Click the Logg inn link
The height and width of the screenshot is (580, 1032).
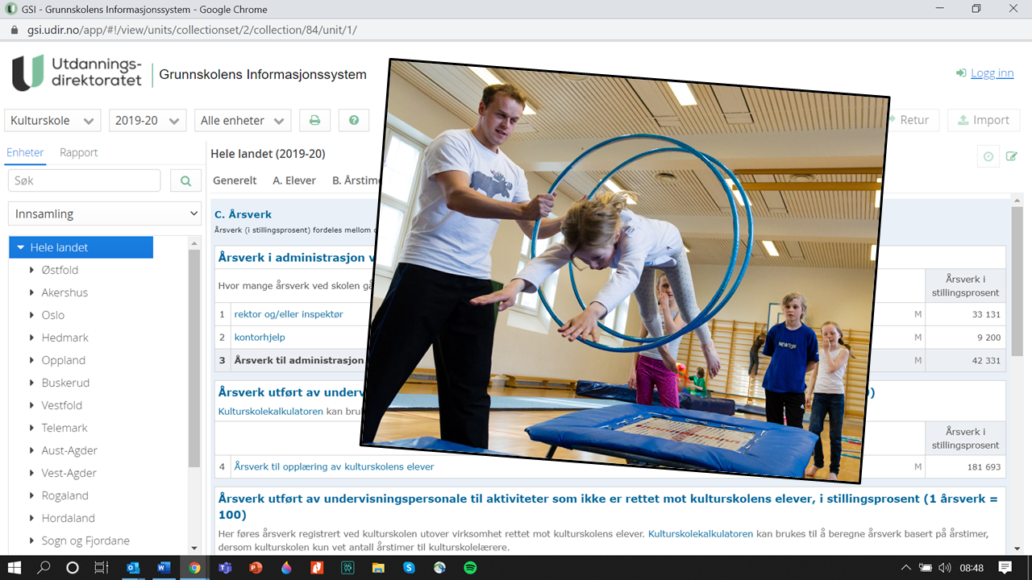(992, 73)
